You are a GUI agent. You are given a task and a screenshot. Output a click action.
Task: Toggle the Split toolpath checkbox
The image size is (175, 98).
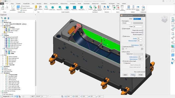click(x=122, y=29)
